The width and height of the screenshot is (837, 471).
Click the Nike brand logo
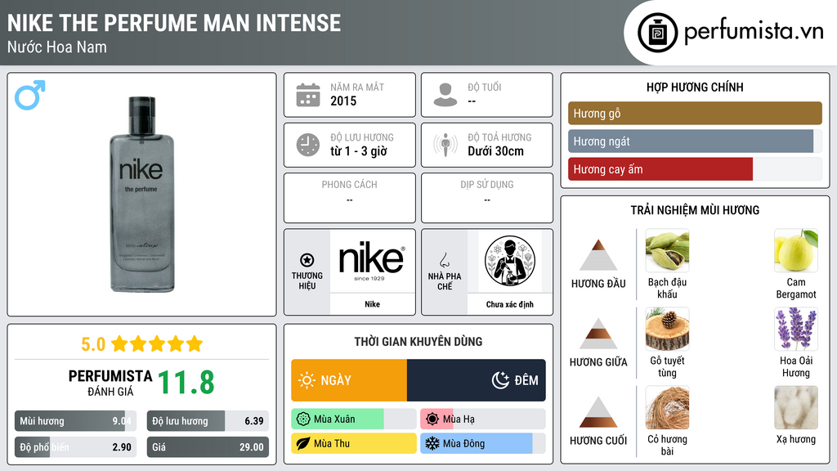pos(372,261)
